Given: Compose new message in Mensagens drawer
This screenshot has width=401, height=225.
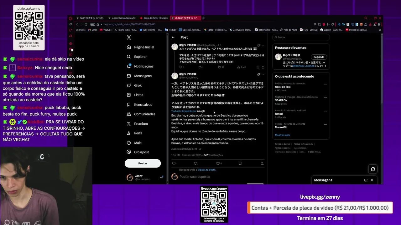Looking at the screenshot, I should [x=366, y=180].
